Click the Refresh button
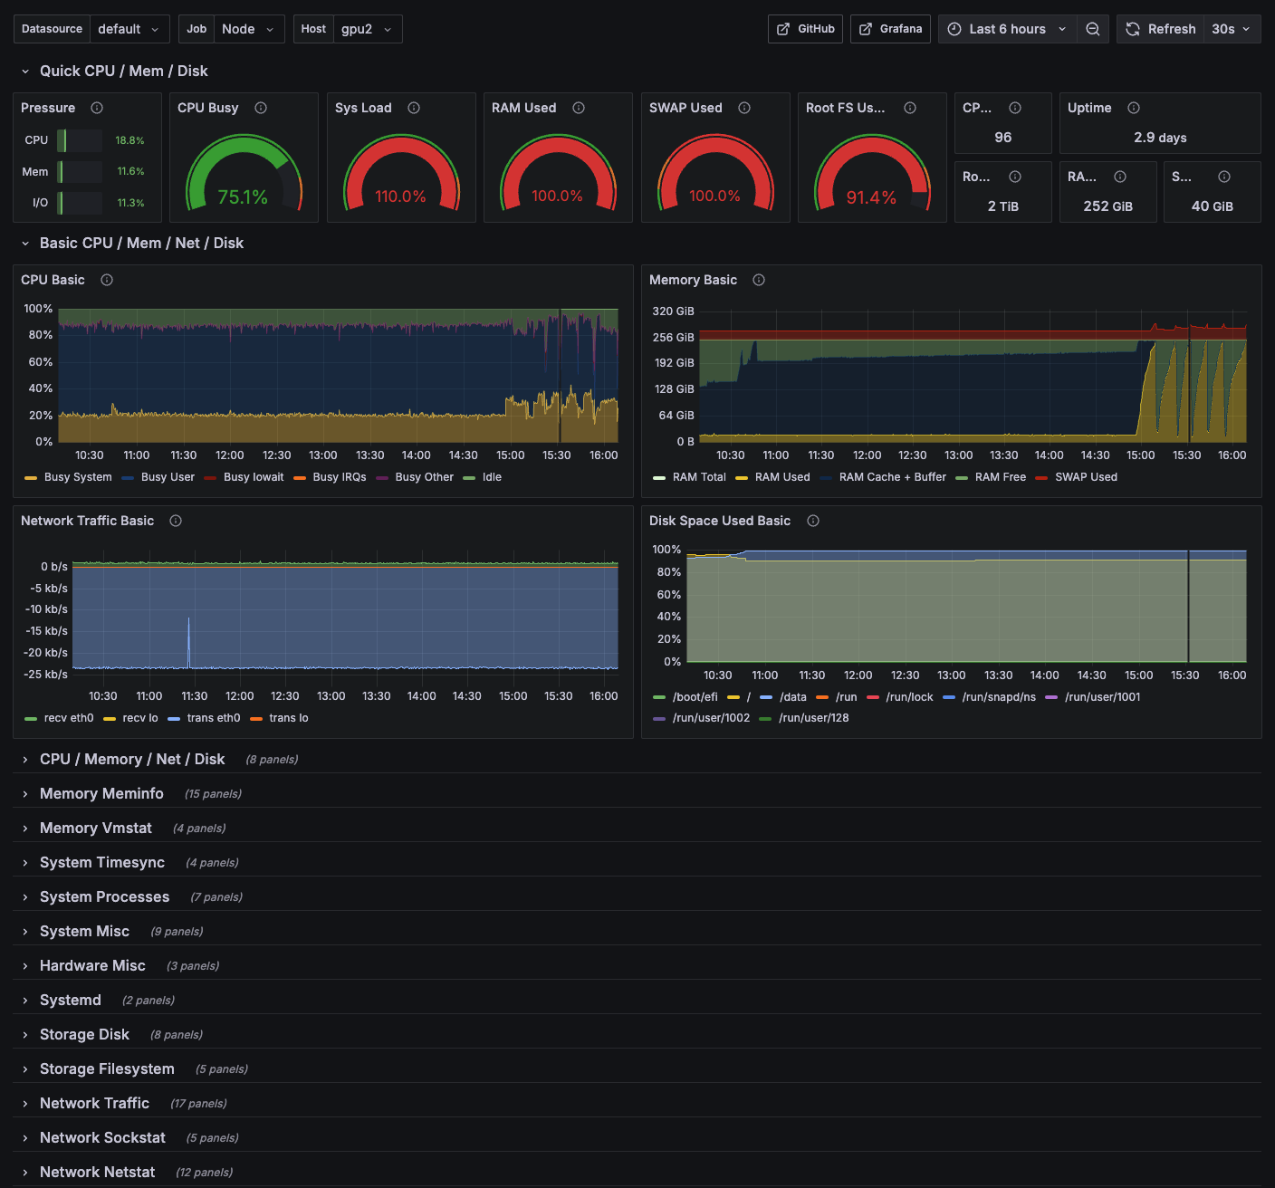The width and height of the screenshot is (1275, 1188). pos(1161,29)
